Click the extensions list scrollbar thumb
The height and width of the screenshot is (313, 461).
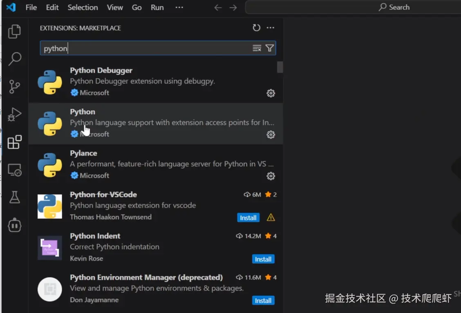point(280,67)
